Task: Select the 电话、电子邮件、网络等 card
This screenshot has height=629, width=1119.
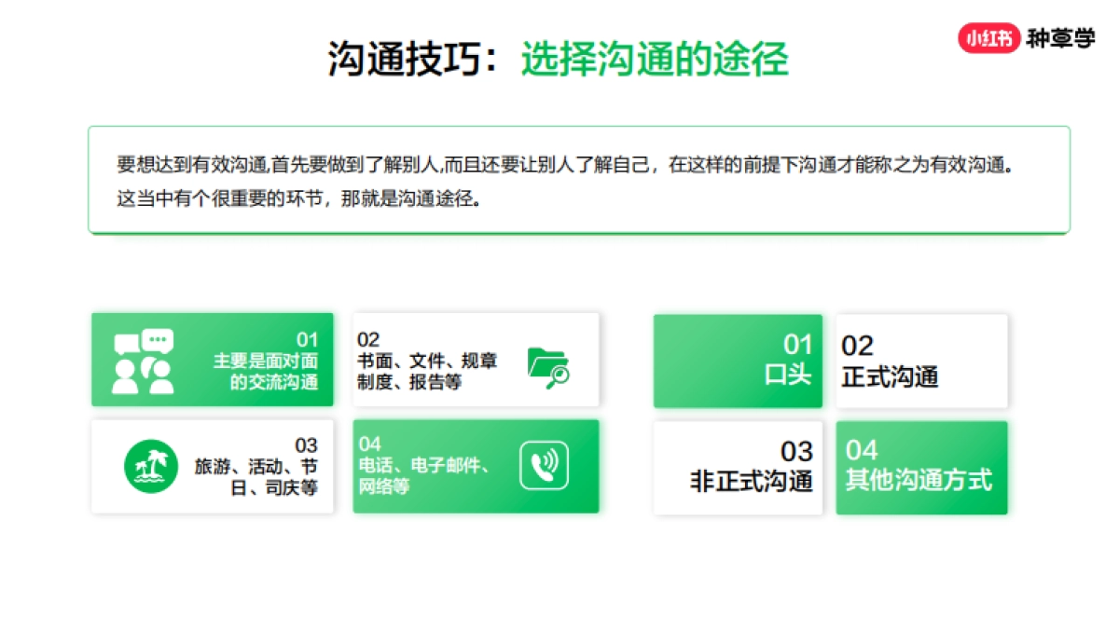Action: click(x=476, y=466)
